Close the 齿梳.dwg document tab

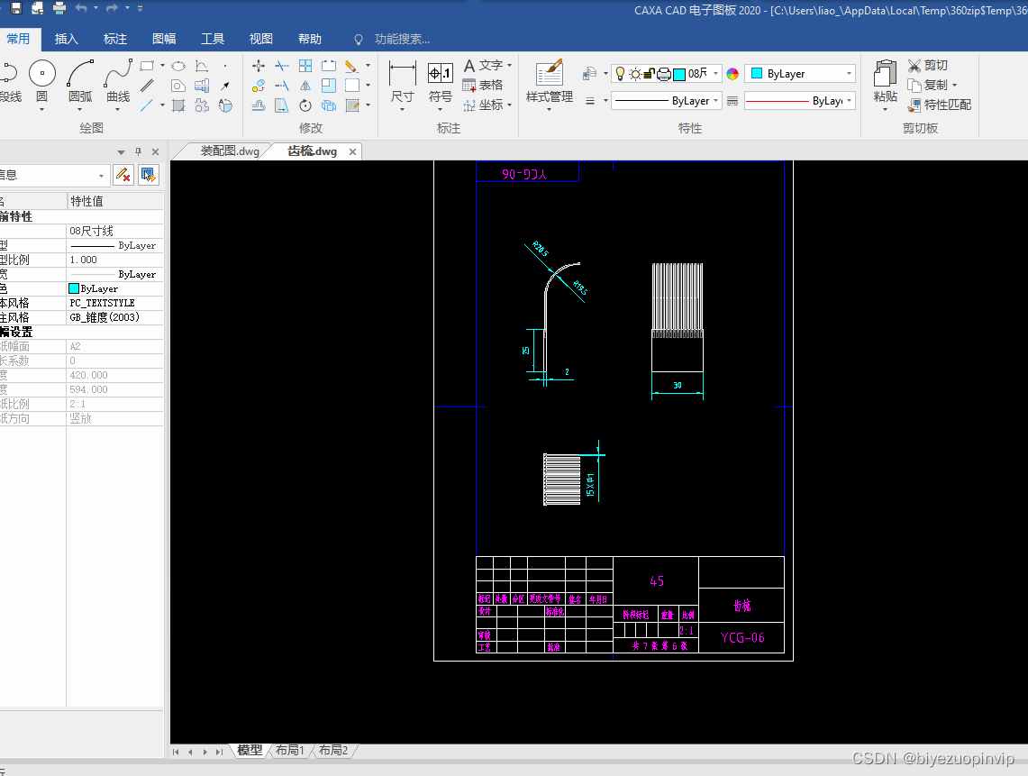[352, 151]
